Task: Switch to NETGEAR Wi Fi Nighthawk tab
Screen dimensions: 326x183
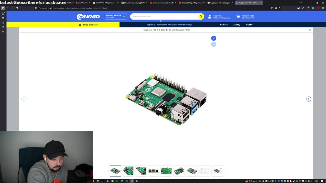Action: click(106, 3)
